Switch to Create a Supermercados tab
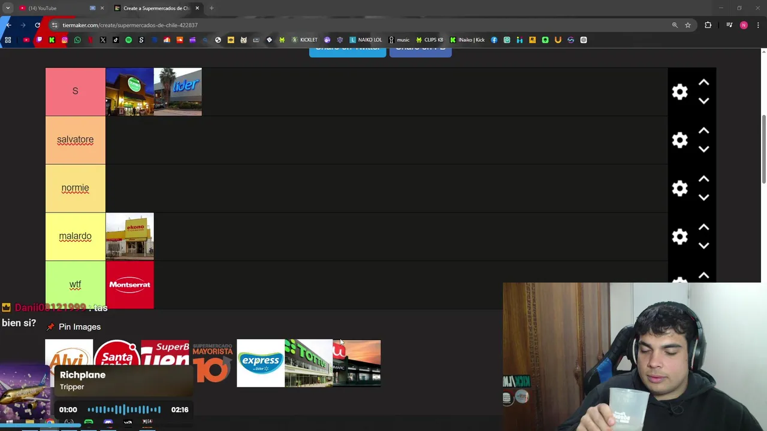Viewport: 767px width, 431px height. click(156, 8)
